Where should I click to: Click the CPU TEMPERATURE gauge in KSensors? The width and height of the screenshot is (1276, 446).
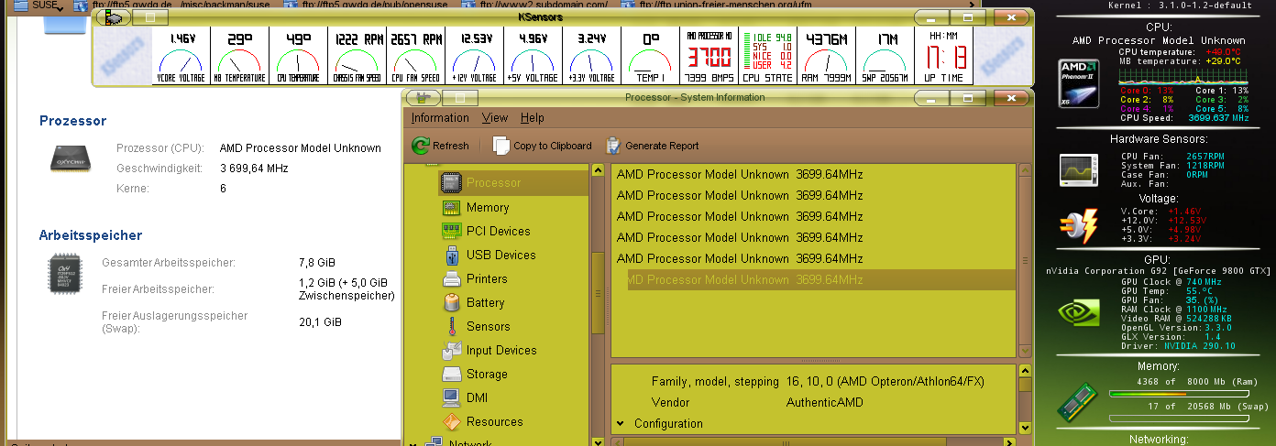299,57
